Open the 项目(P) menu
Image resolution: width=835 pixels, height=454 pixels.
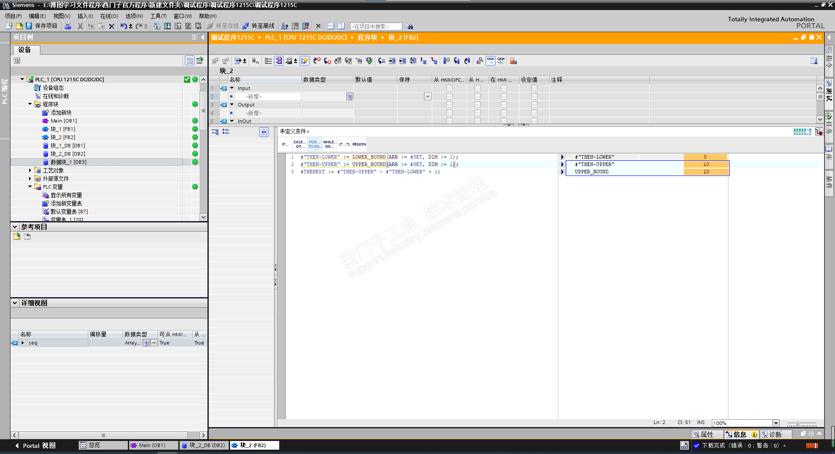pos(13,16)
